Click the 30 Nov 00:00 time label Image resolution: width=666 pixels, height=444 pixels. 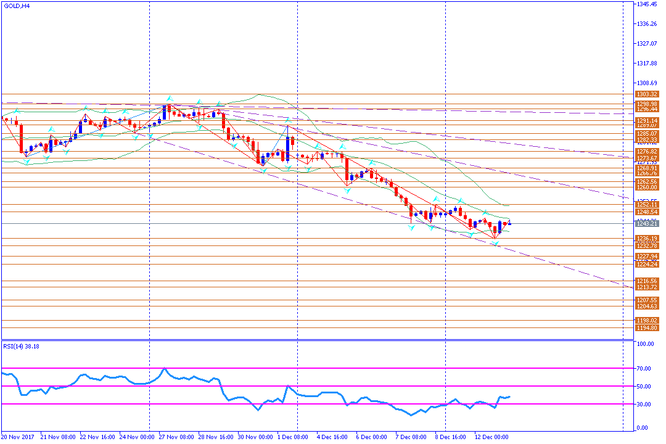coord(255,437)
